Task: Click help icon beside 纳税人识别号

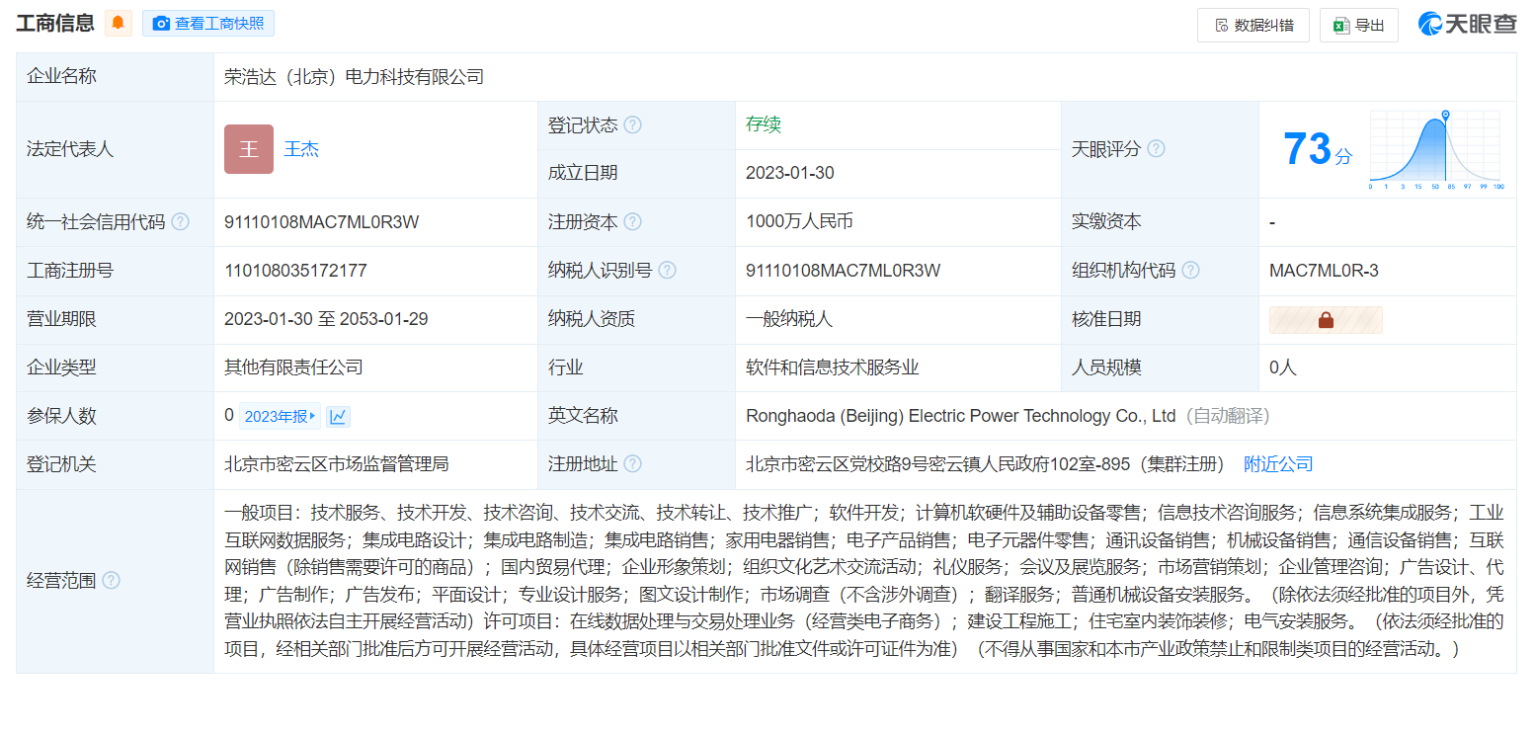Action: (668, 271)
